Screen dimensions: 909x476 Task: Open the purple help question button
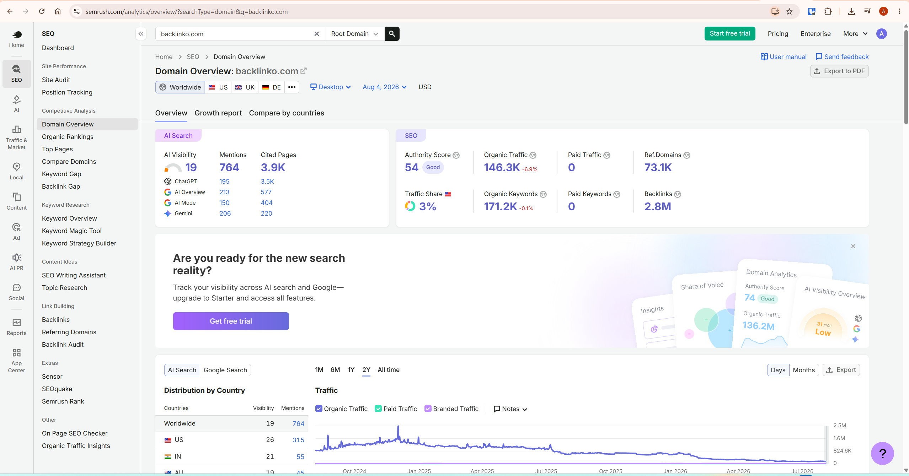point(882,453)
